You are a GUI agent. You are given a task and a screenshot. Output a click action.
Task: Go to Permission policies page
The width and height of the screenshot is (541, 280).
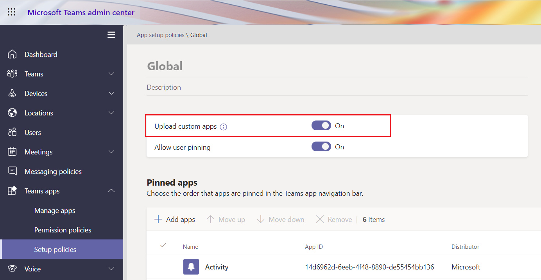(x=63, y=230)
